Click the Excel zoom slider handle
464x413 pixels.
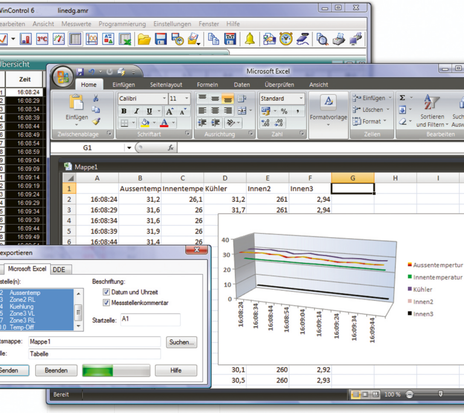(440, 394)
